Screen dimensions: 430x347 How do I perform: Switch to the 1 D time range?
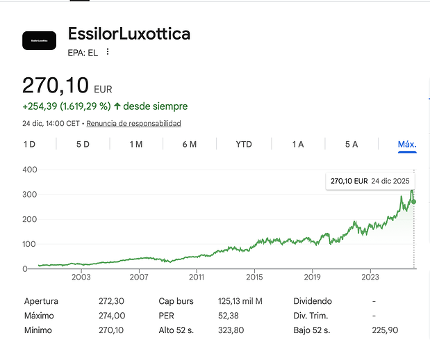coord(29,144)
